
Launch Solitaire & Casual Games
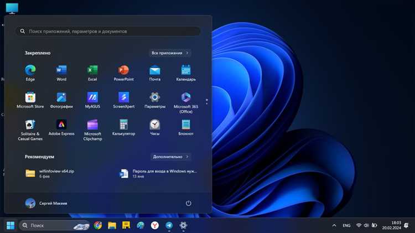pos(30,130)
